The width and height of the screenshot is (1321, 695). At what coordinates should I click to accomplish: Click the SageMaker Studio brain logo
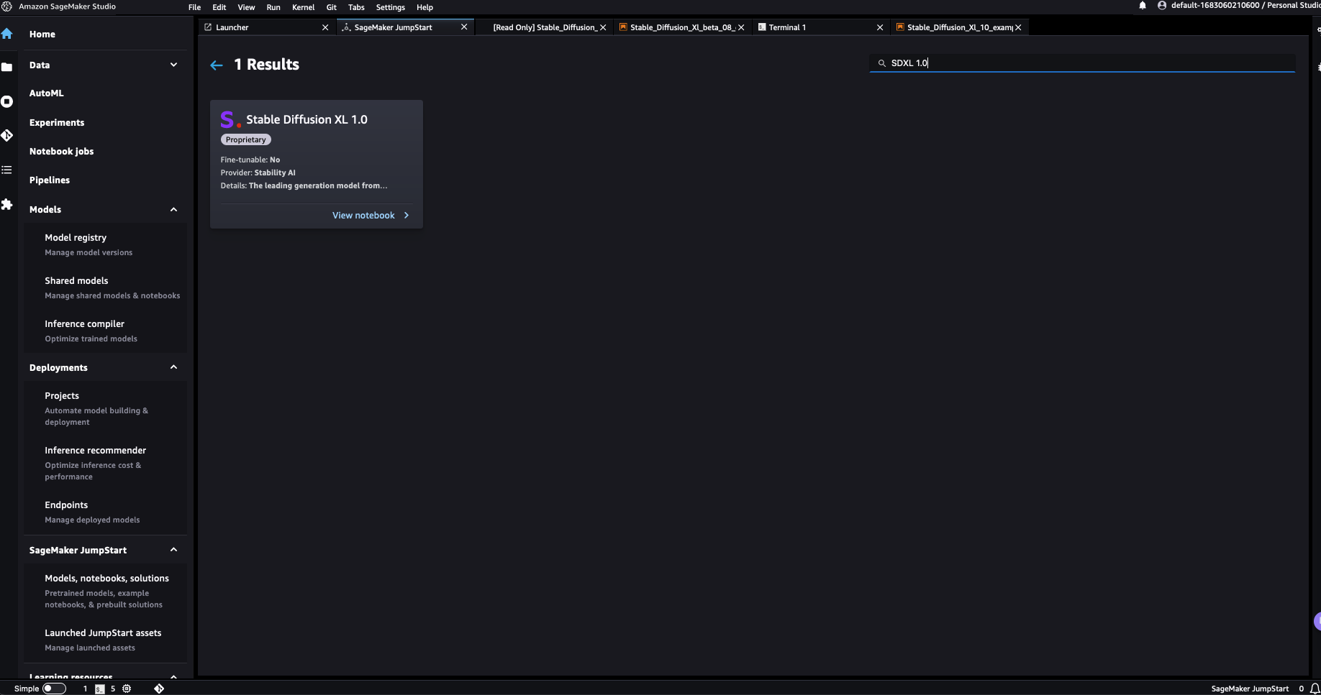click(7, 6)
